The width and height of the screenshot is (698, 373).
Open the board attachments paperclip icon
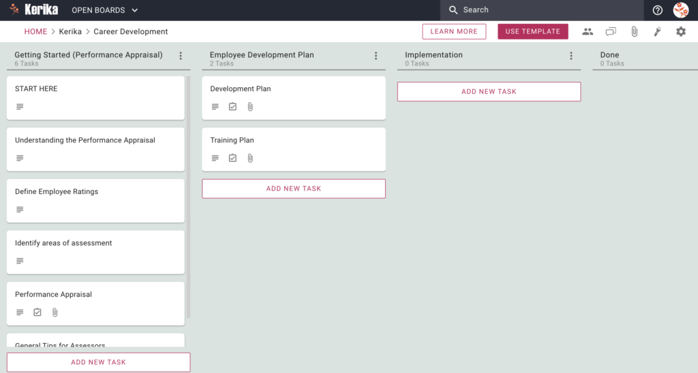point(635,31)
